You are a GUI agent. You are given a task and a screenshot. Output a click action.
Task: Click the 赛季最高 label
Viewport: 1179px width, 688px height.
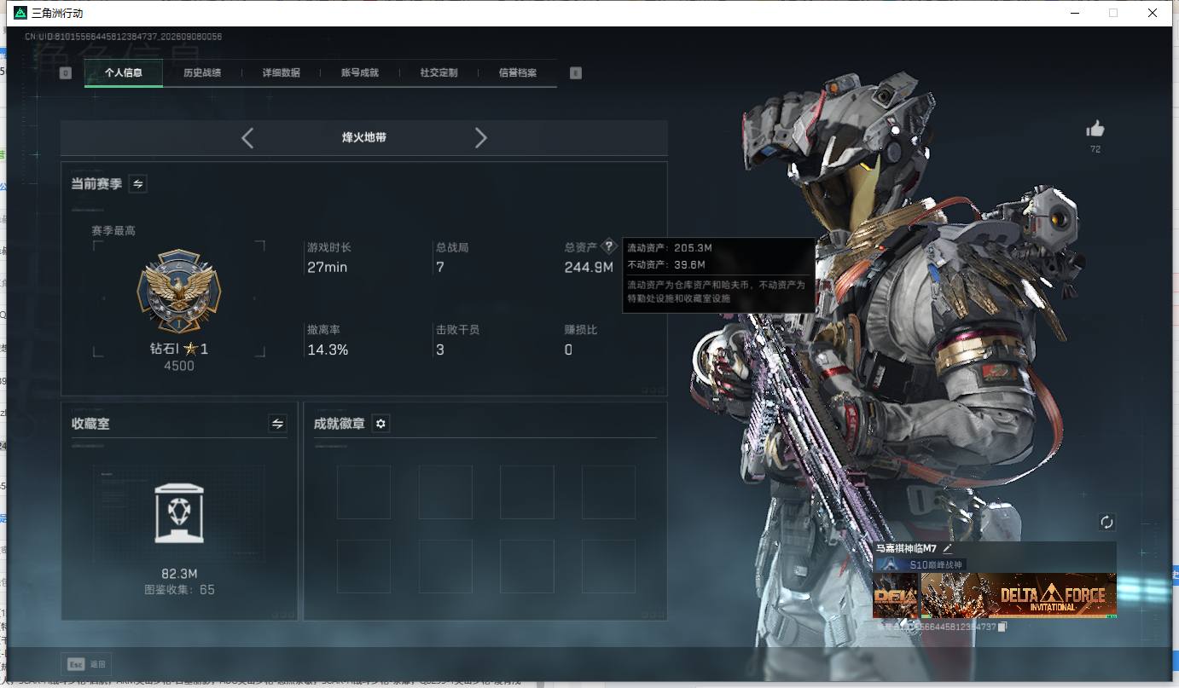113,231
